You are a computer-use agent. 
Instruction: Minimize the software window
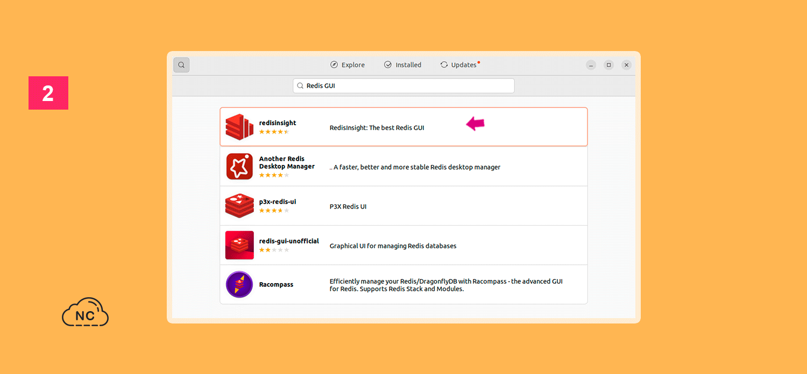click(591, 65)
